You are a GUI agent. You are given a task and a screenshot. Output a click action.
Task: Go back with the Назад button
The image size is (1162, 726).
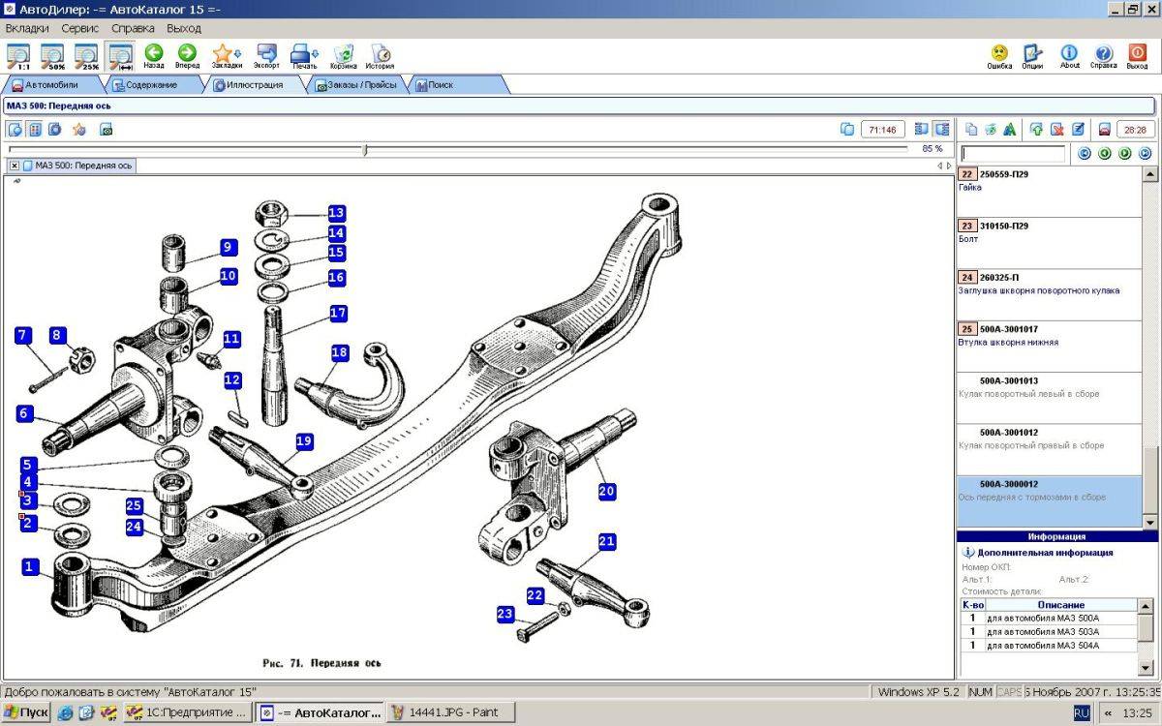tap(154, 56)
